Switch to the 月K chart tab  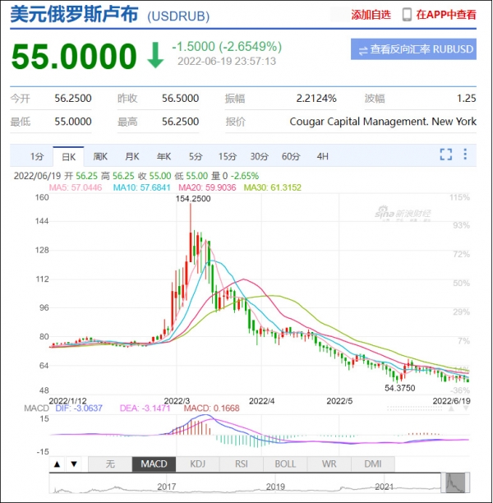click(x=131, y=156)
